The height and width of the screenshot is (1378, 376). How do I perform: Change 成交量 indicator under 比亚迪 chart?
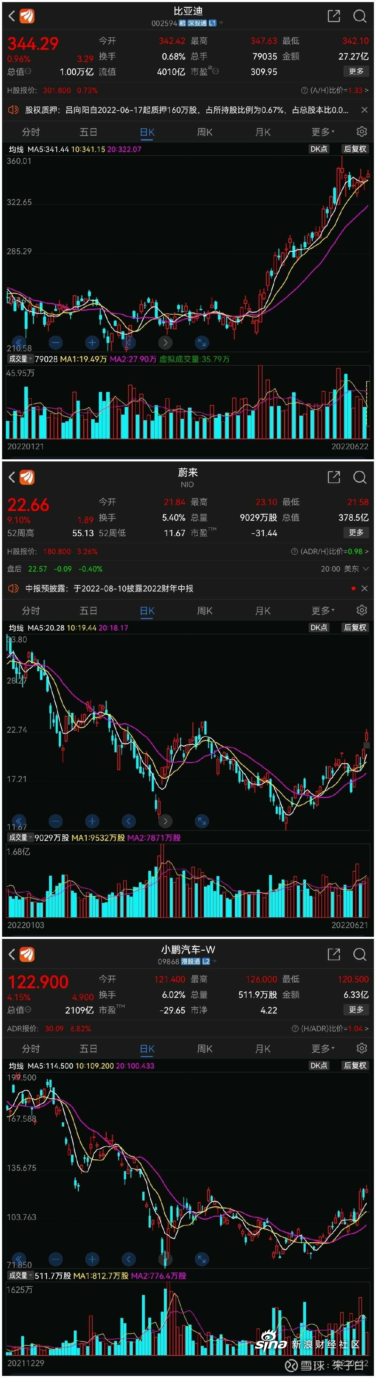point(20,359)
